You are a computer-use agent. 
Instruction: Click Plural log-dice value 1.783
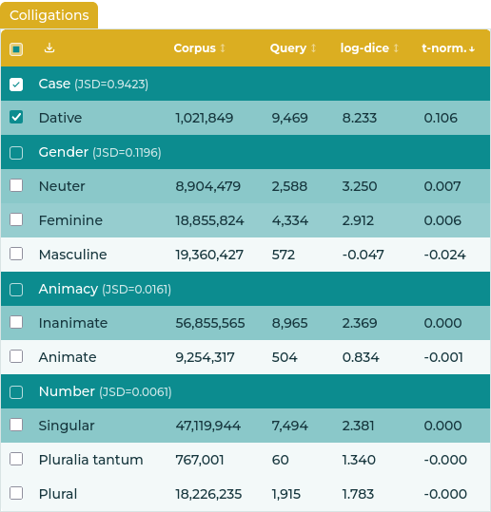coord(358,494)
